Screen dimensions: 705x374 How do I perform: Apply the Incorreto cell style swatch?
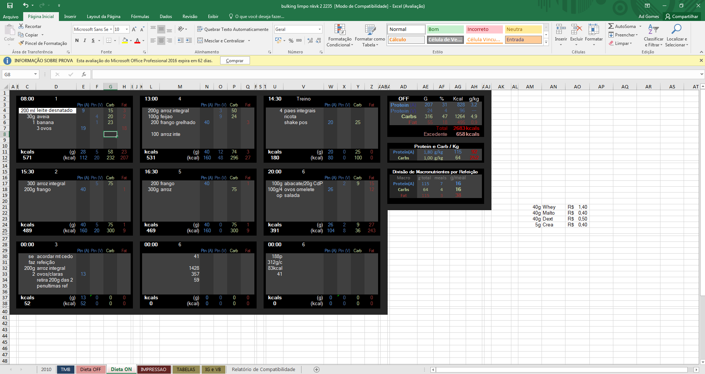[x=484, y=29]
